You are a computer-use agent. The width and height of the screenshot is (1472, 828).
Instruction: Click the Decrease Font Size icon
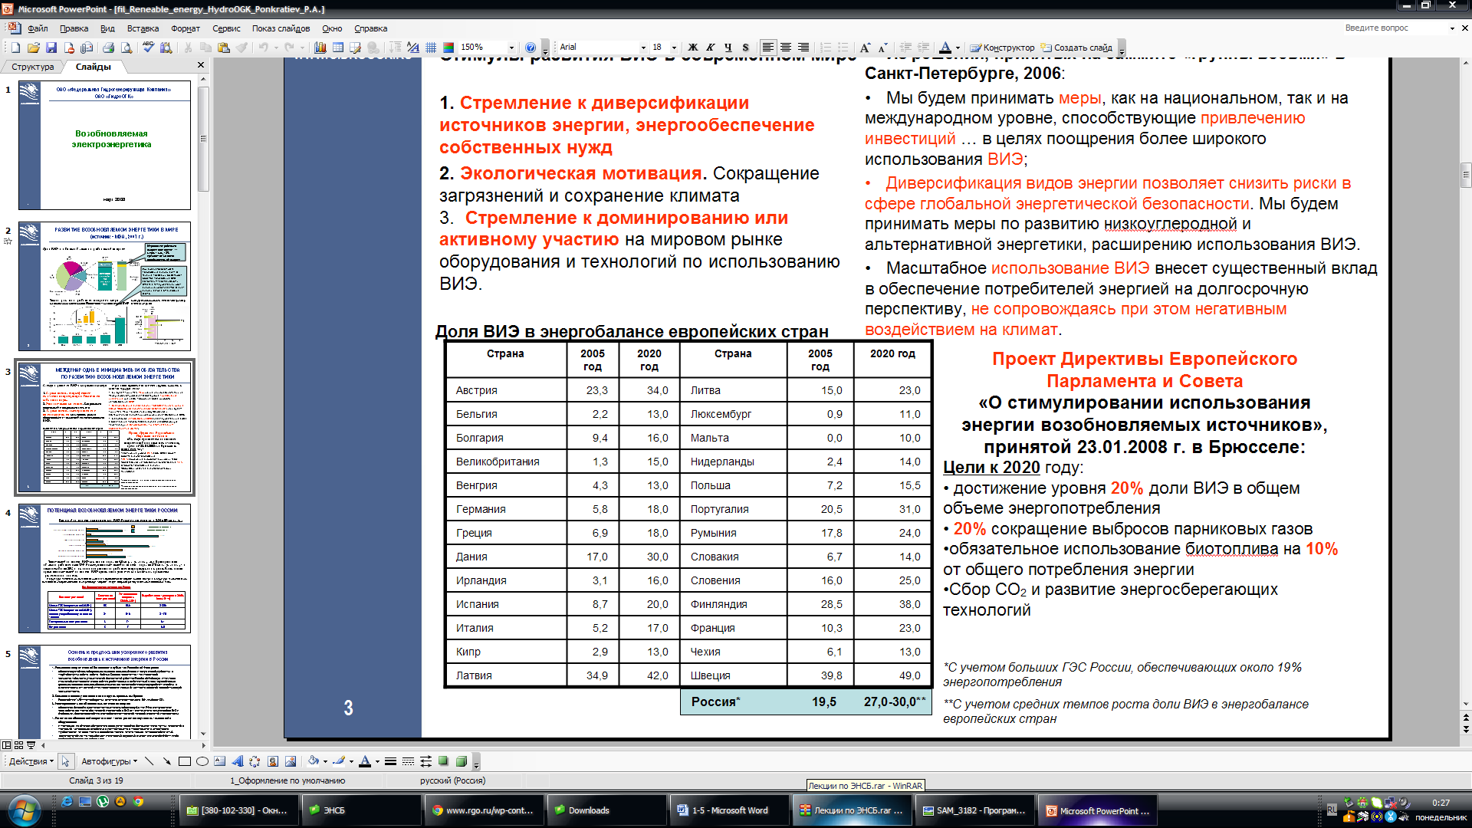pos(882,48)
